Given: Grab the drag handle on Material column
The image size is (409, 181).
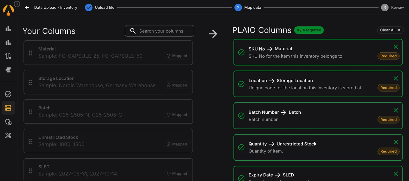Looking at the screenshot, I should coord(30,53).
